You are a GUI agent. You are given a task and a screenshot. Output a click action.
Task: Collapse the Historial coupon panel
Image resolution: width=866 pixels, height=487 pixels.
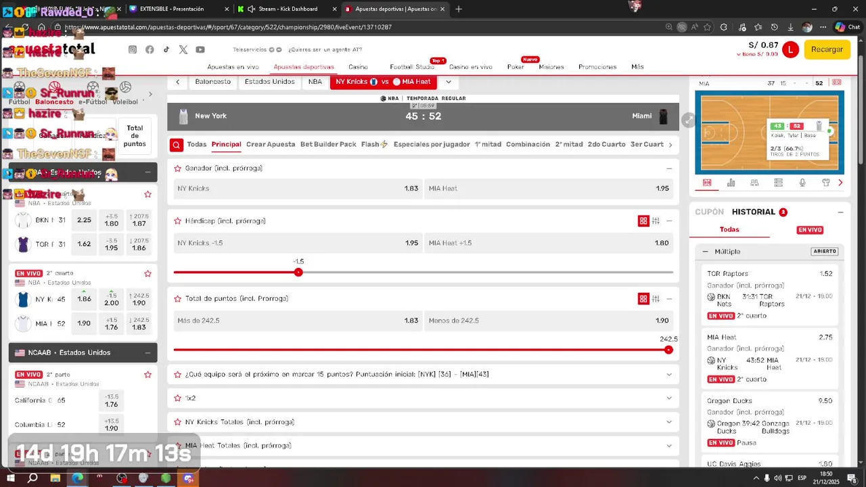840,212
